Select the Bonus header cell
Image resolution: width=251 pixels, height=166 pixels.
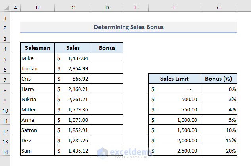pos(107,48)
